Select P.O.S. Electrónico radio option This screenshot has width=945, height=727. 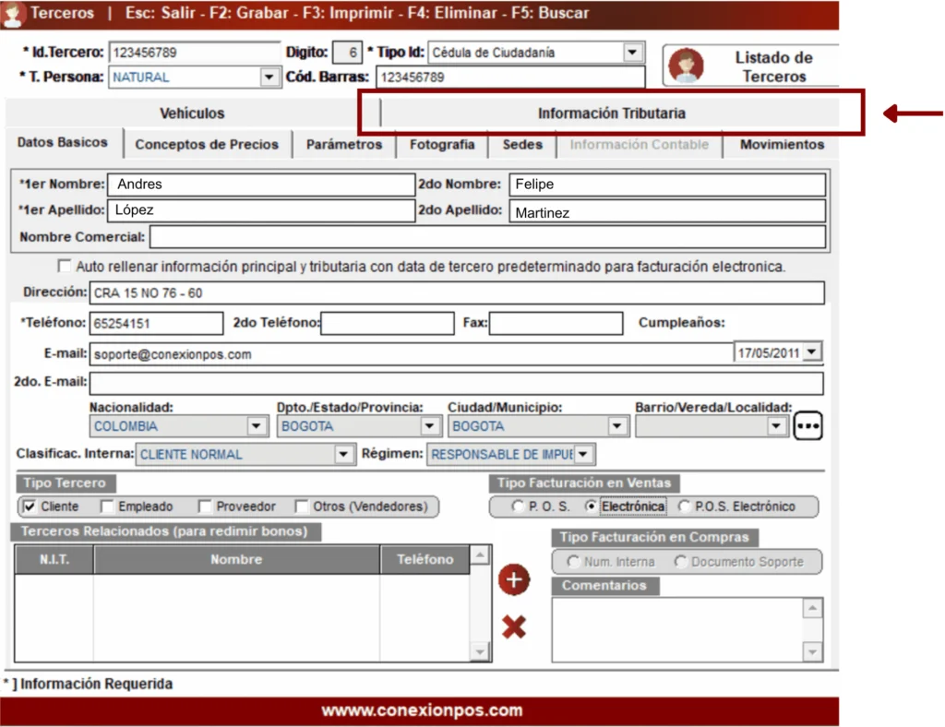tap(684, 507)
